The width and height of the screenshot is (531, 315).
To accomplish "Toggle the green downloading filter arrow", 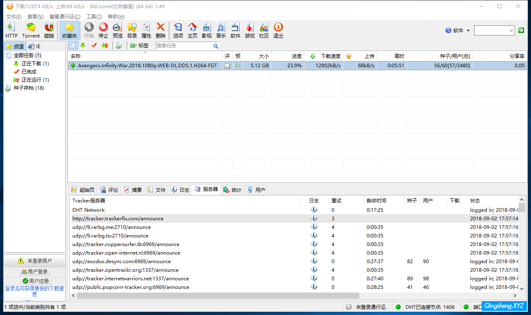I will [x=83, y=46].
